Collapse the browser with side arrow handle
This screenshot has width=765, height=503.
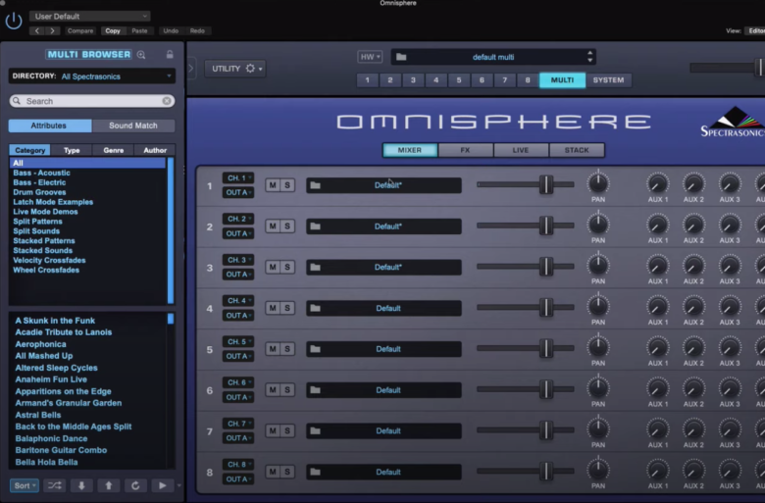click(191, 69)
